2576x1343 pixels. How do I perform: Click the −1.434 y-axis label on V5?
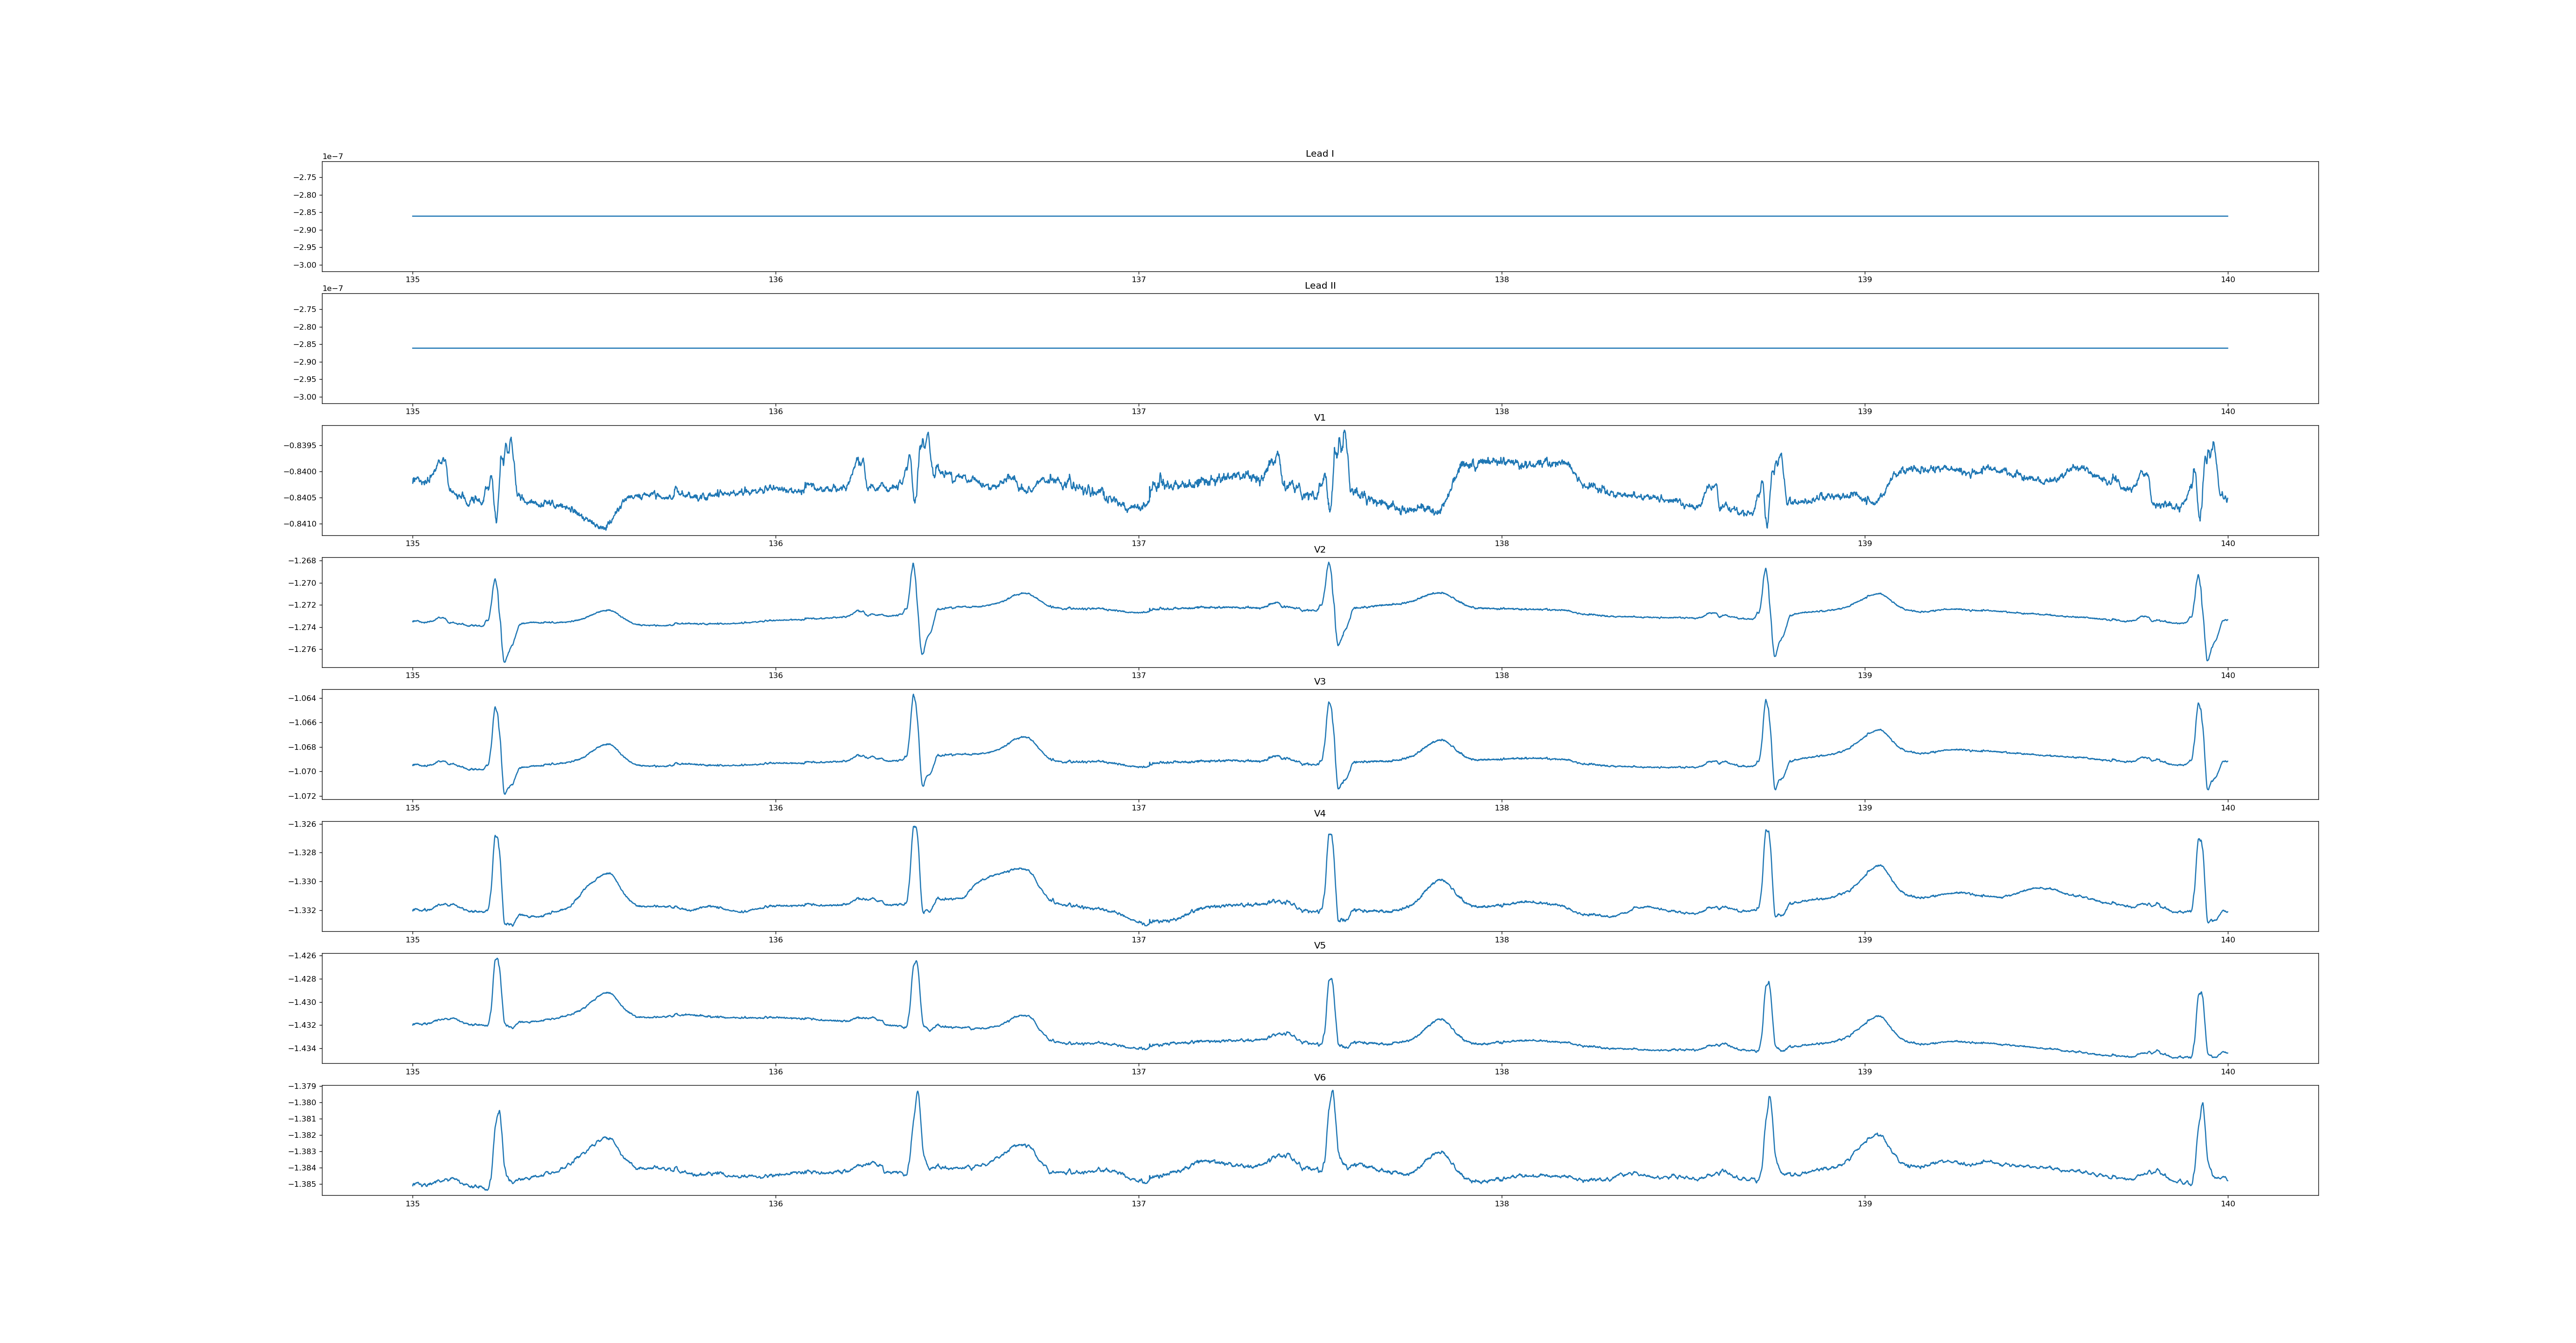(x=302, y=1048)
